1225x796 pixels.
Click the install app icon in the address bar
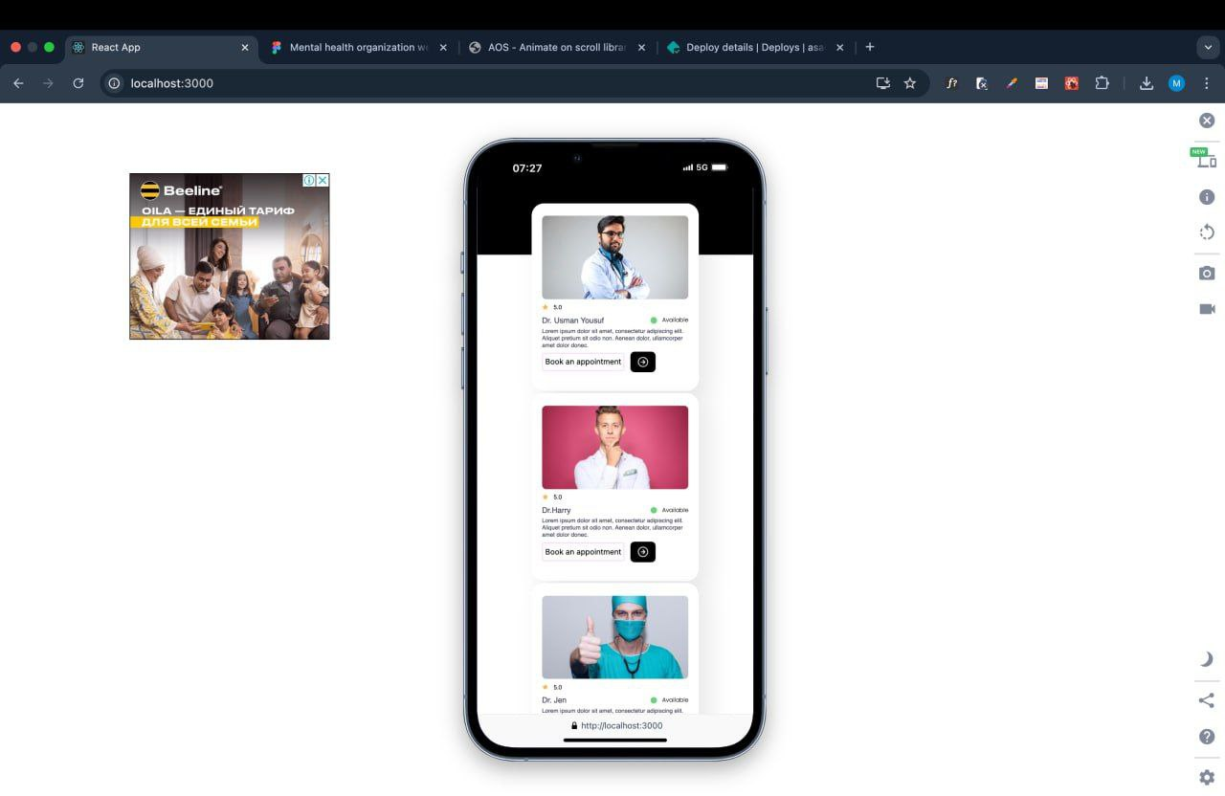882,83
